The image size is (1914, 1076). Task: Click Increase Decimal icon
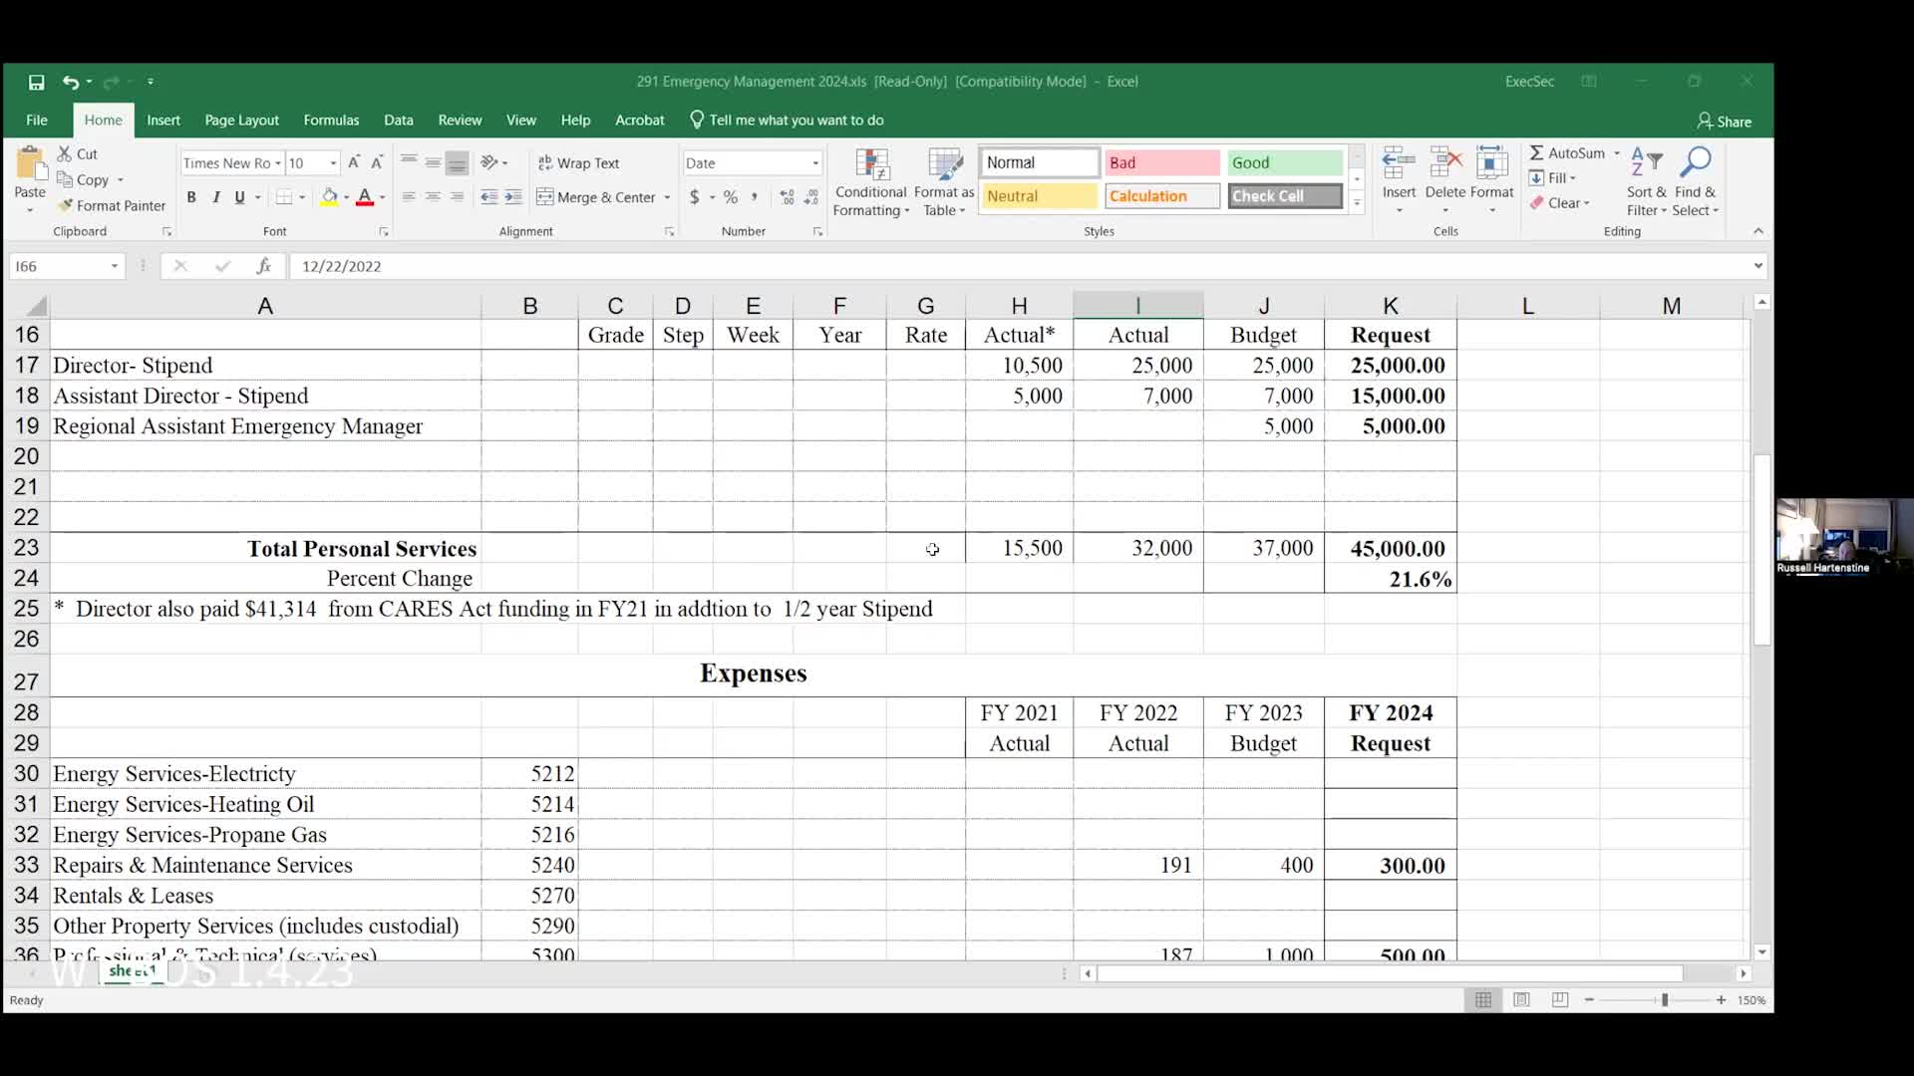click(x=788, y=197)
